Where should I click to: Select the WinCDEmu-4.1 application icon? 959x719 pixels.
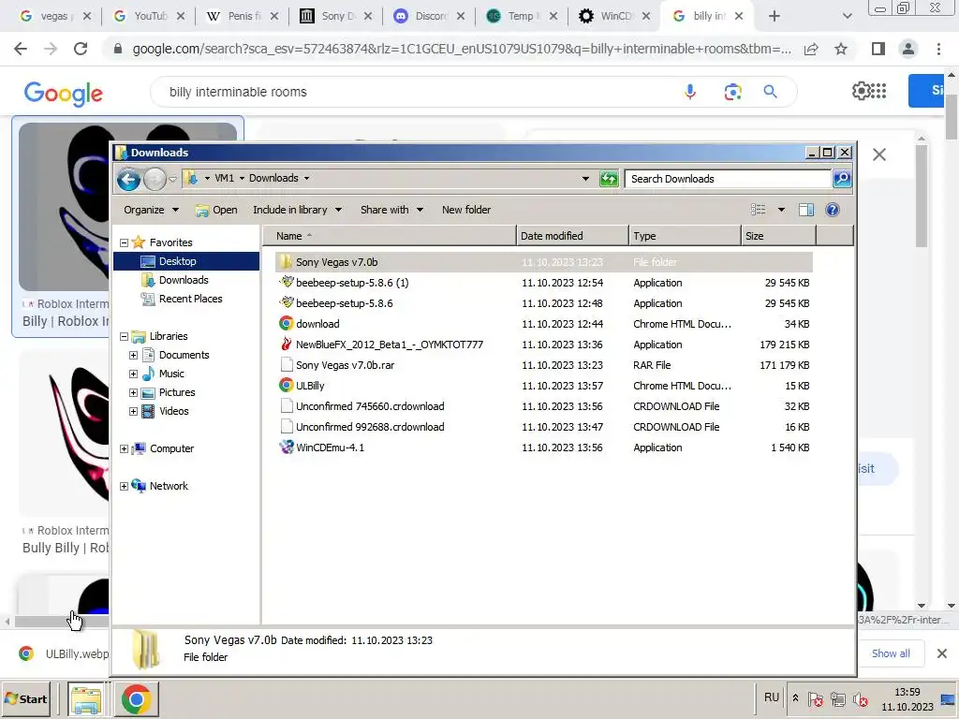(x=286, y=447)
